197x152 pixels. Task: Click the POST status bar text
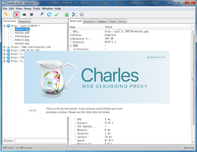click(x=18, y=148)
